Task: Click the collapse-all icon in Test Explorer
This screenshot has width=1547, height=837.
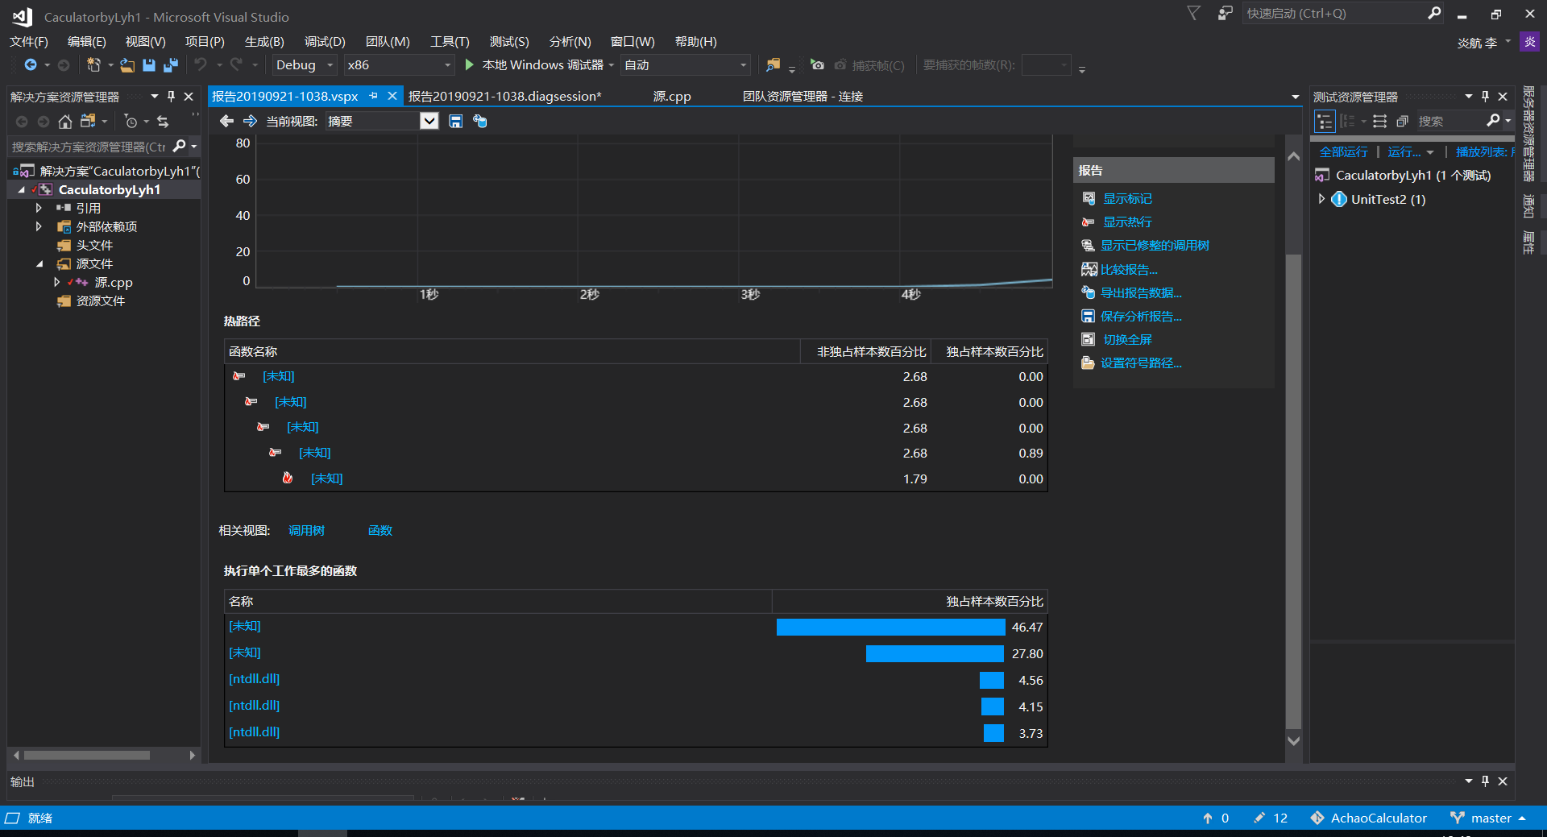Action: point(1402,121)
